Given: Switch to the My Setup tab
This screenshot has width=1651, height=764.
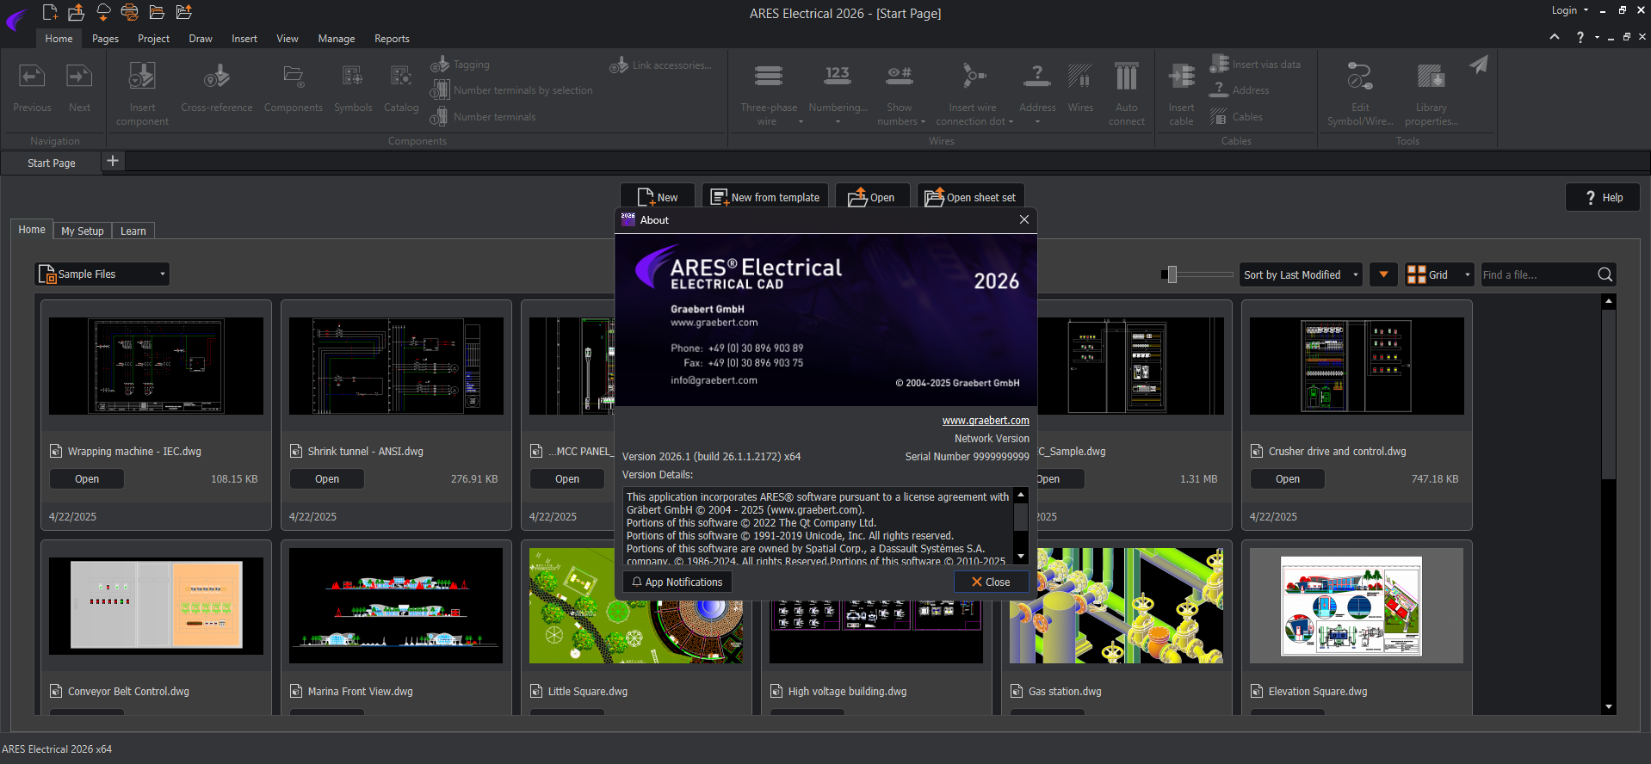Looking at the screenshot, I should [x=82, y=231].
